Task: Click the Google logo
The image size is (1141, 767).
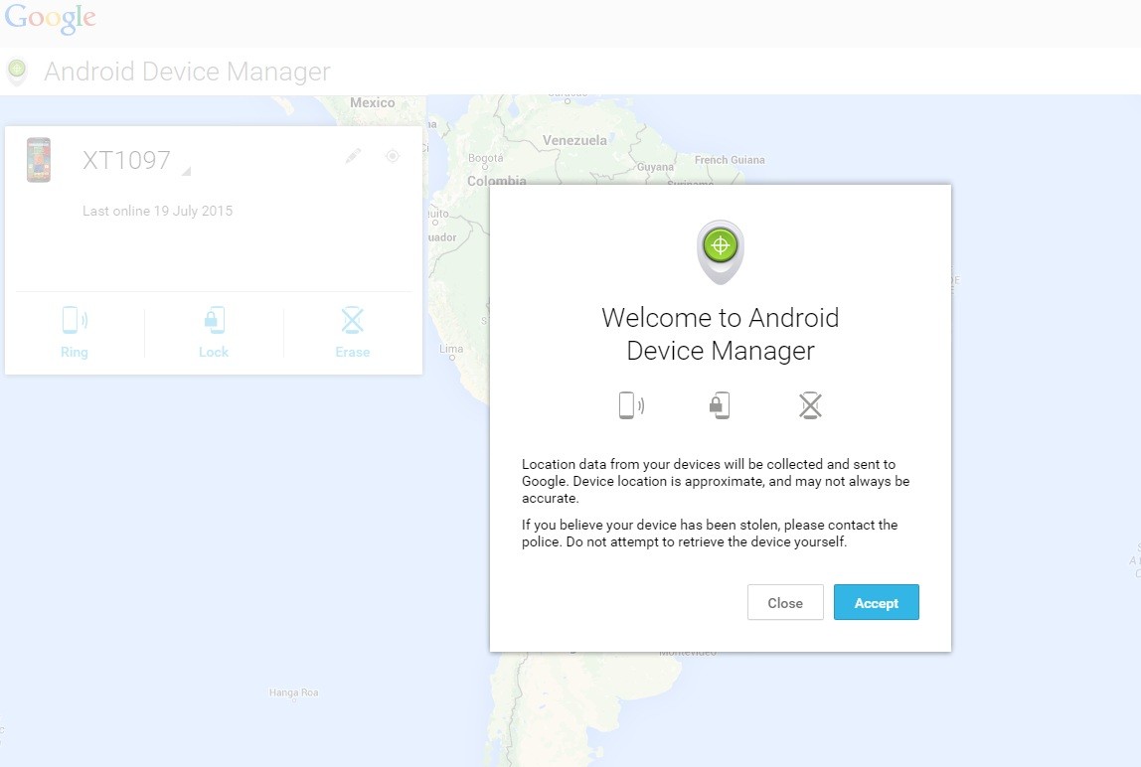Action: [50, 17]
